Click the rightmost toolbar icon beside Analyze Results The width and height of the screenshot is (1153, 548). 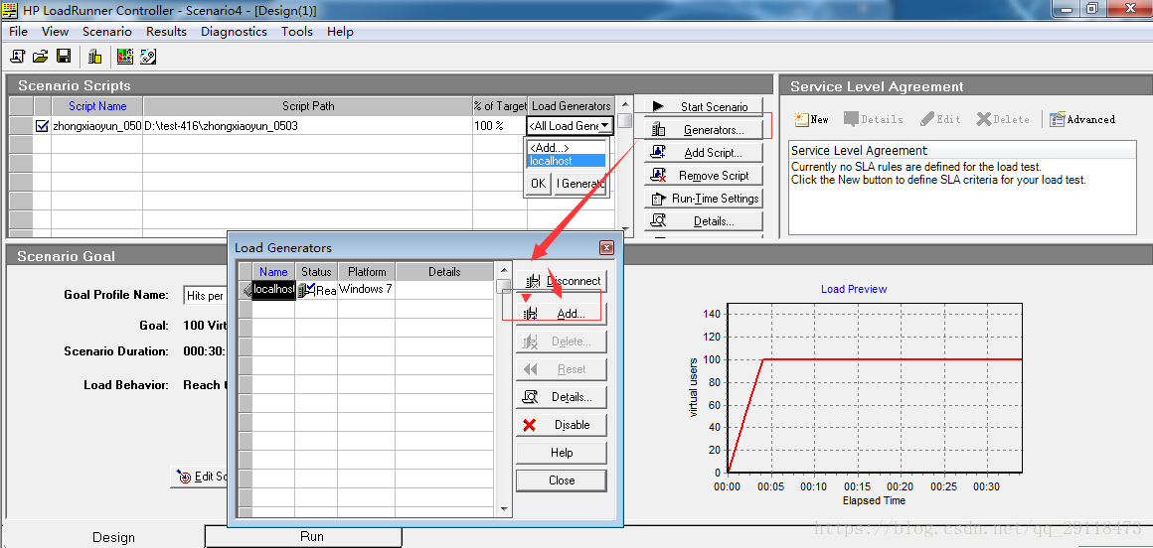pyautogui.click(x=148, y=56)
